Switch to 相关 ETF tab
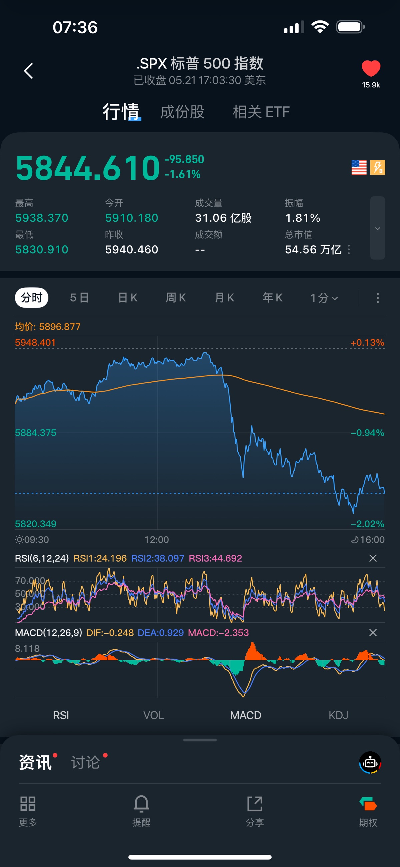Viewport: 400px width, 867px height. (x=261, y=112)
